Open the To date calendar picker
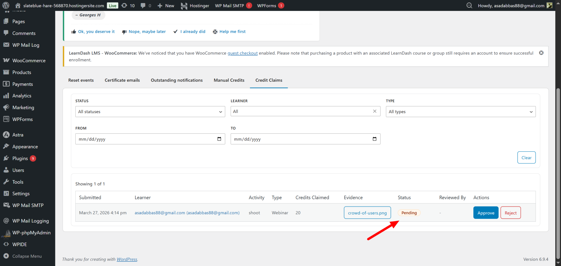Image resolution: width=561 pixels, height=266 pixels. [x=374, y=139]
